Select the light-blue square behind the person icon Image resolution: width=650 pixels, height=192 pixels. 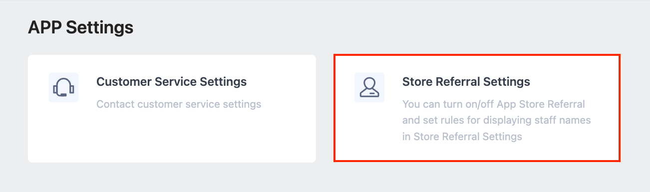(x=369, y=87)
